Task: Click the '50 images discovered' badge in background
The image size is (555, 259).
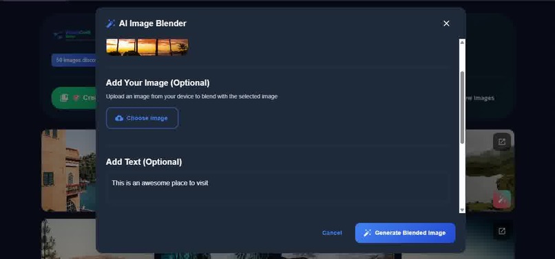Action: (x=74, y=60)
